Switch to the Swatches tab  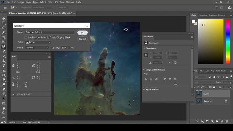coord(203,15)
